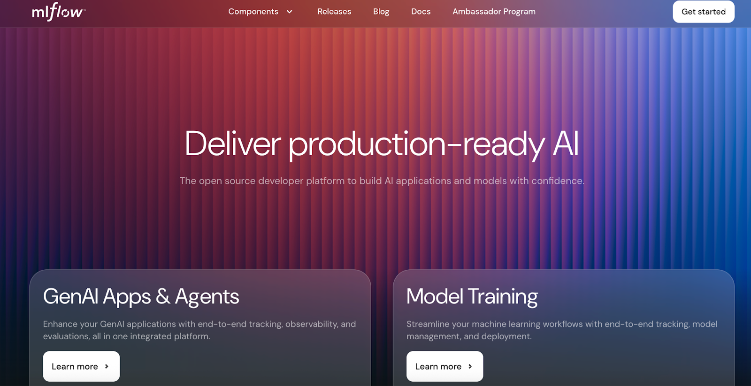Screen dimensions: 751x386
Task: Open the Components menu
Action: 253,12
